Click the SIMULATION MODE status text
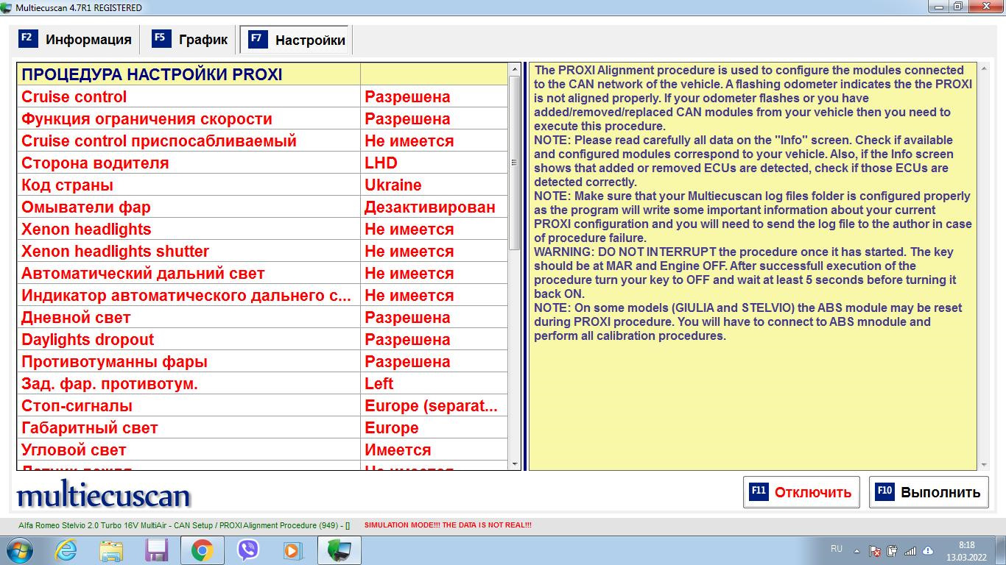 [x=448, y=525]
